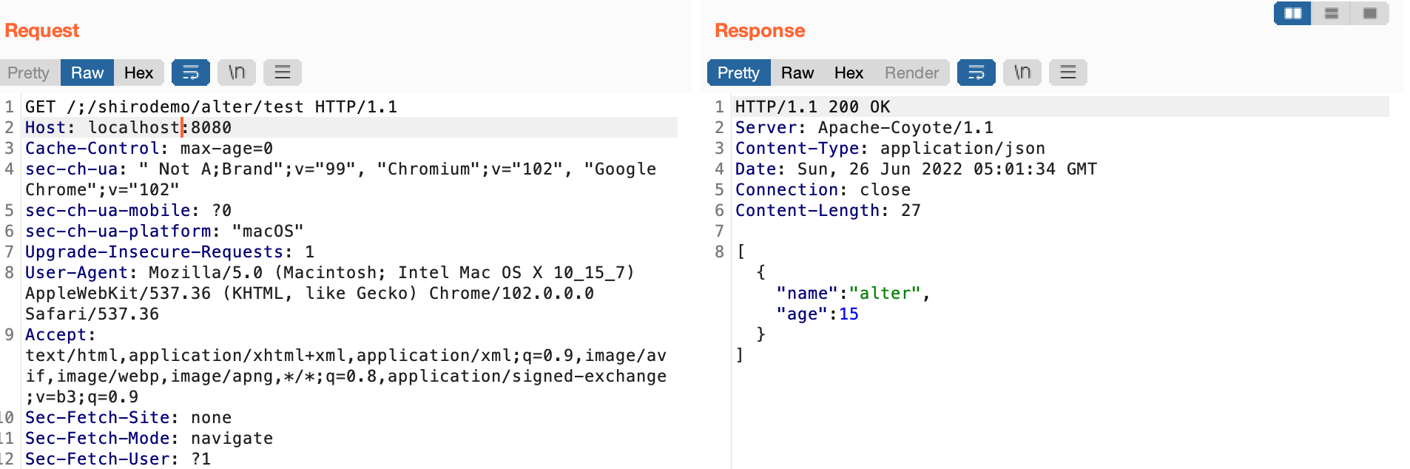1410x469 pixels.
Task: Switch Request view to Hex tab
Action: click(138, 72)
